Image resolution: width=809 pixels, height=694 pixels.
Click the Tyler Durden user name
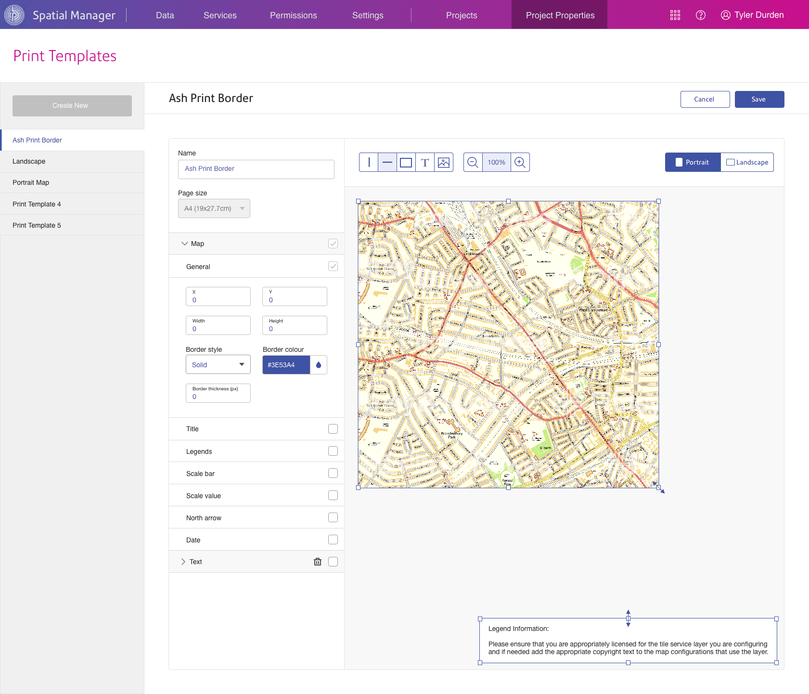[759, 15]
